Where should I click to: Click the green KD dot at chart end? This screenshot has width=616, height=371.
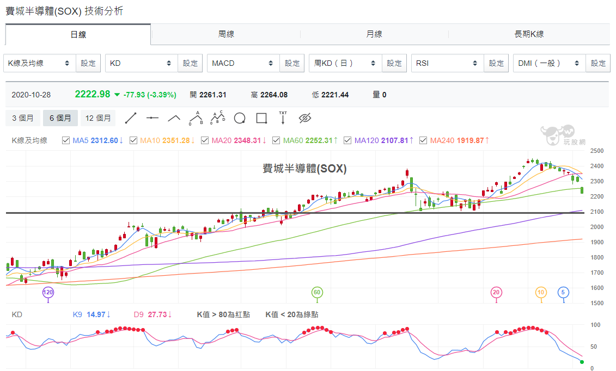[x=582, y=362]
